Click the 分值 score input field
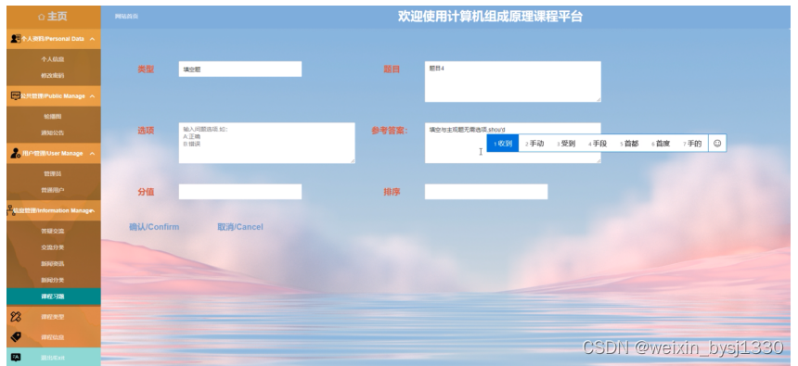 click(x=240, y=192)
